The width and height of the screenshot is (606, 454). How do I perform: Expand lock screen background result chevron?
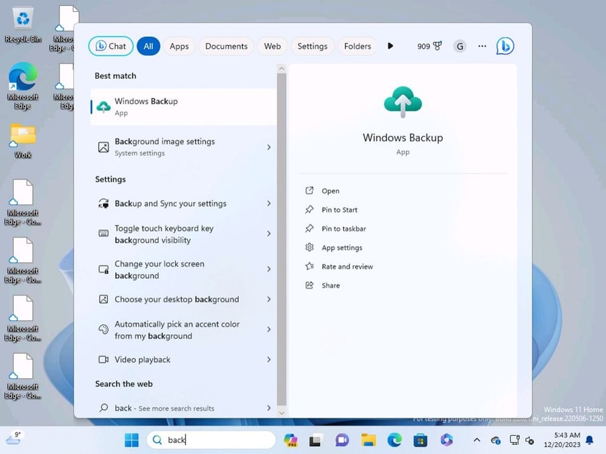(268, 269)
